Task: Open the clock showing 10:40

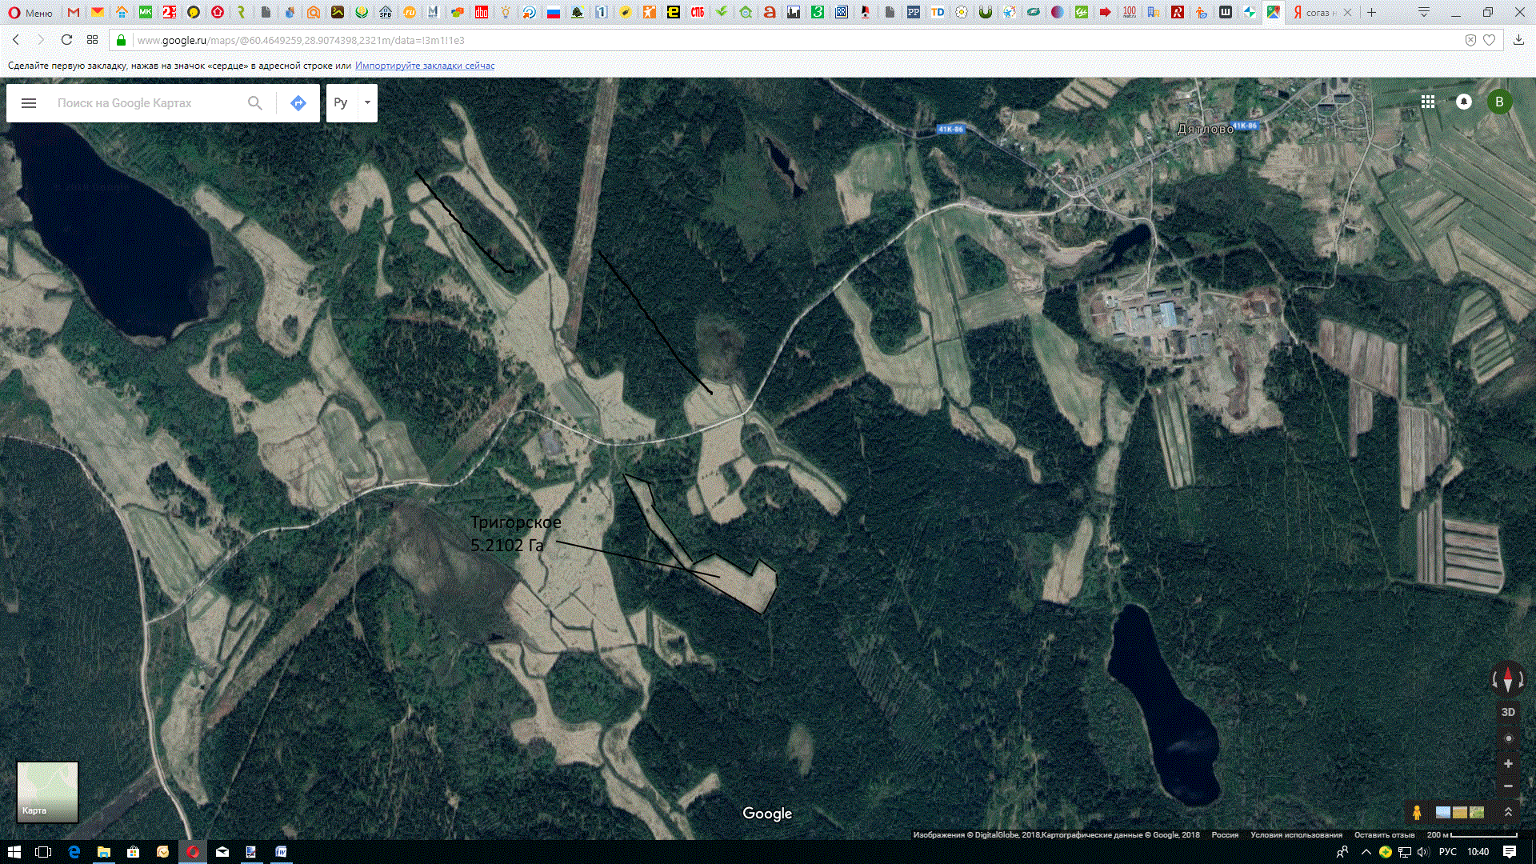Action: tap(1478, 852)
